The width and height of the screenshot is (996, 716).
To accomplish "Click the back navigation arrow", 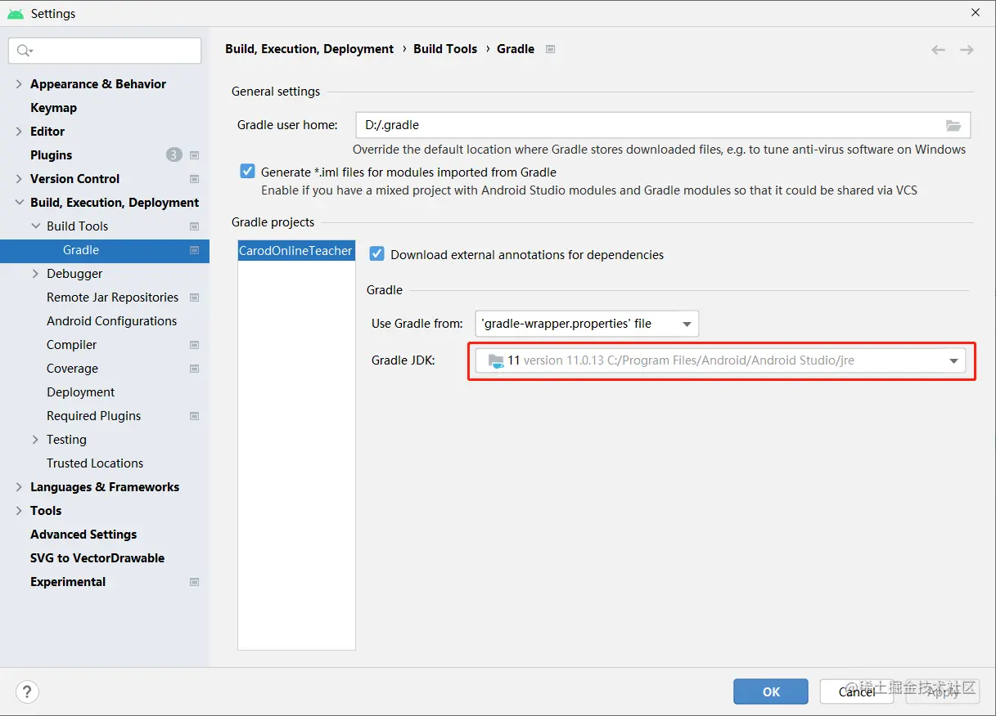I will tap(938, 50).
